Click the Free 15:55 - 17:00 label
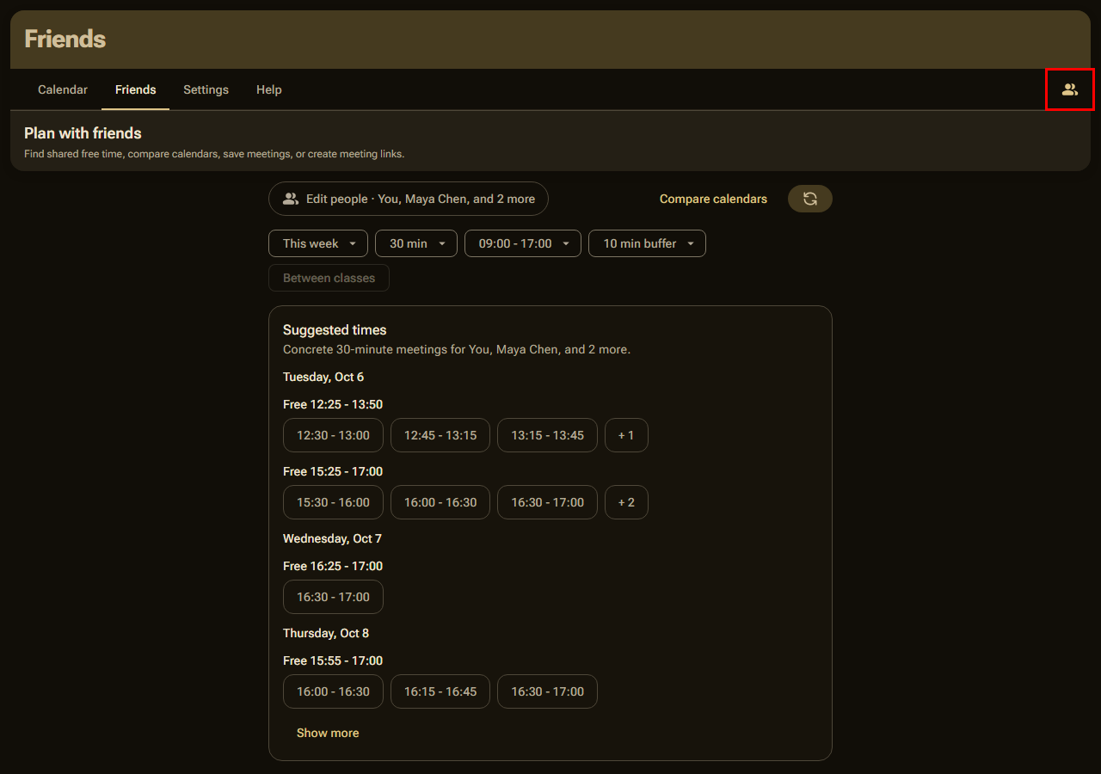 point(333,660)
